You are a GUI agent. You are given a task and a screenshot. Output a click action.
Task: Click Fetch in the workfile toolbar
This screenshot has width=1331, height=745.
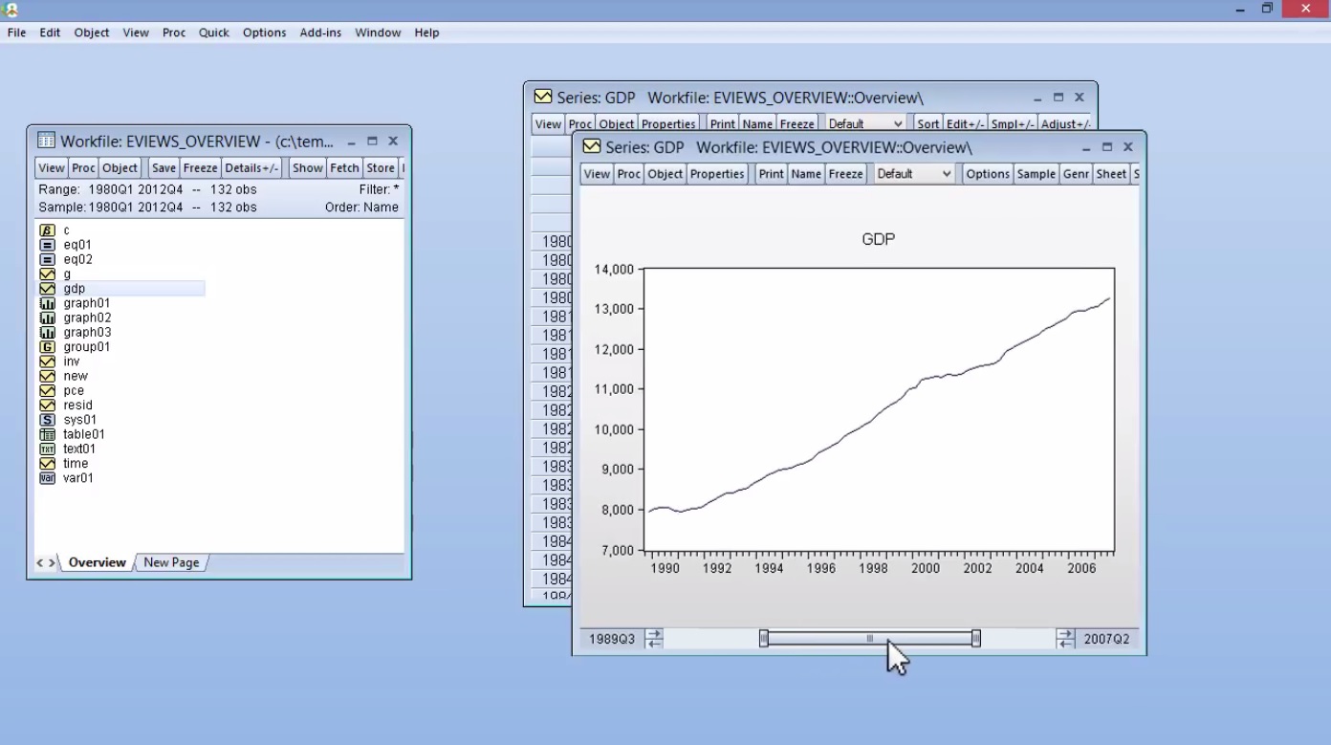(x=344, y=168)
